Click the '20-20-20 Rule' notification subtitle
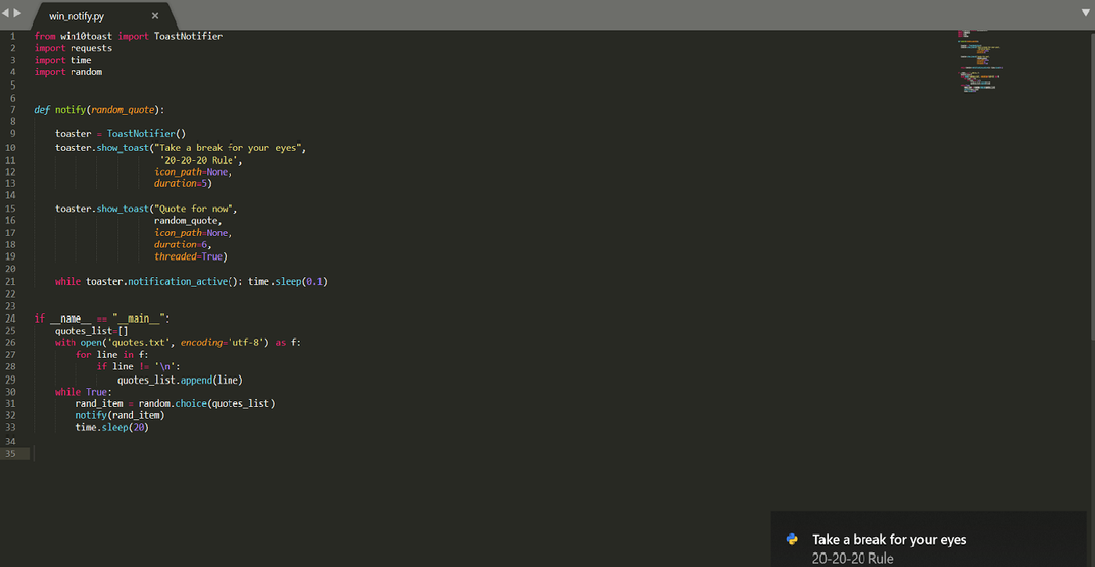Viewport: 1095px width, 567px height. 852,558
